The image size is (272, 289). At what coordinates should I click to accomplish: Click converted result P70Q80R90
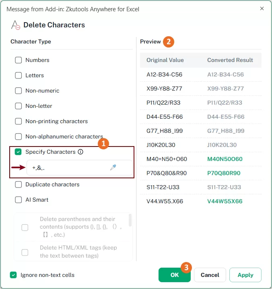224,173
